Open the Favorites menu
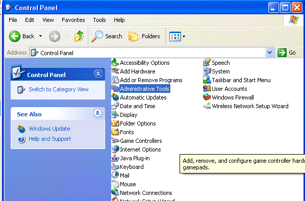The image size is (305, 201). (73, 20)
